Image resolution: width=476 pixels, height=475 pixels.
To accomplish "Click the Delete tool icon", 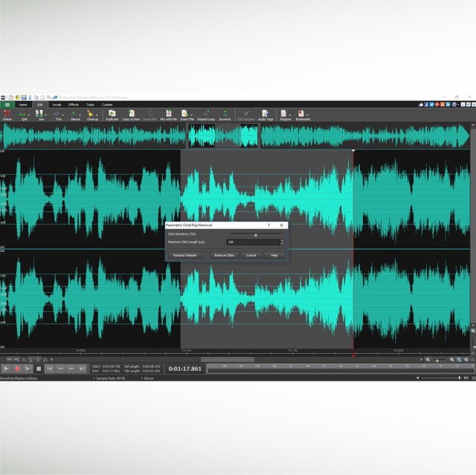I will [7, 114].
